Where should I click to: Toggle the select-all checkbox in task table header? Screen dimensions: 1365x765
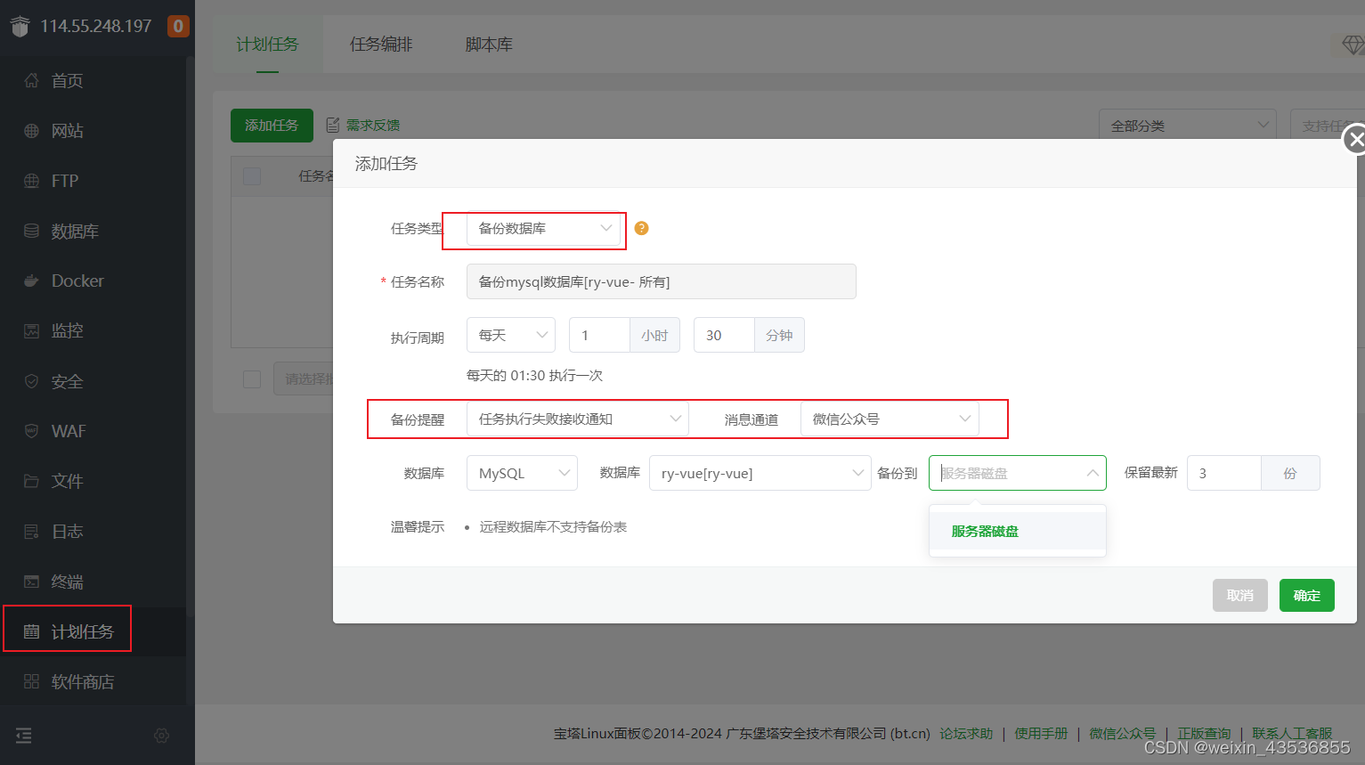[252, 175]
